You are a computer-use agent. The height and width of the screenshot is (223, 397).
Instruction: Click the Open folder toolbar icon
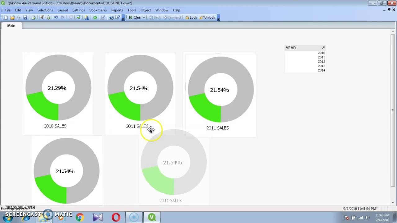(12, 18)
